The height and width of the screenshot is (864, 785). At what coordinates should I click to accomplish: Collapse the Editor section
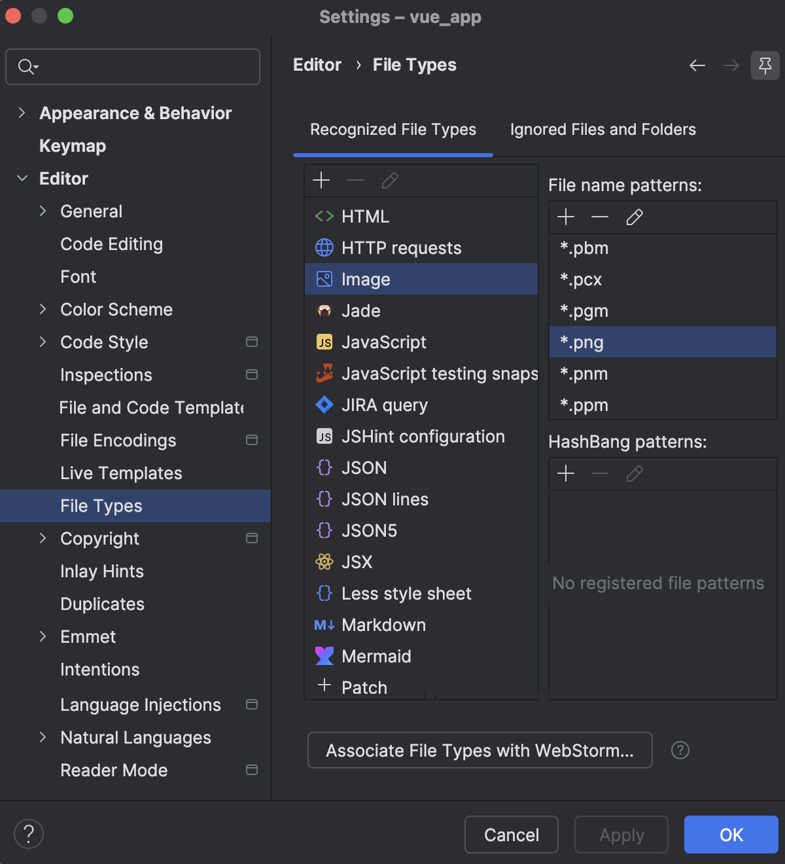click(x=22, y=178)
